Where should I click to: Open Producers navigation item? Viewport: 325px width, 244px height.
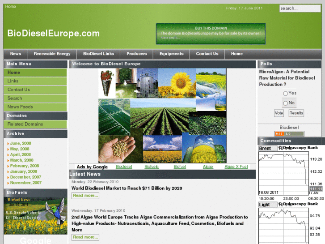click(137, 54)
